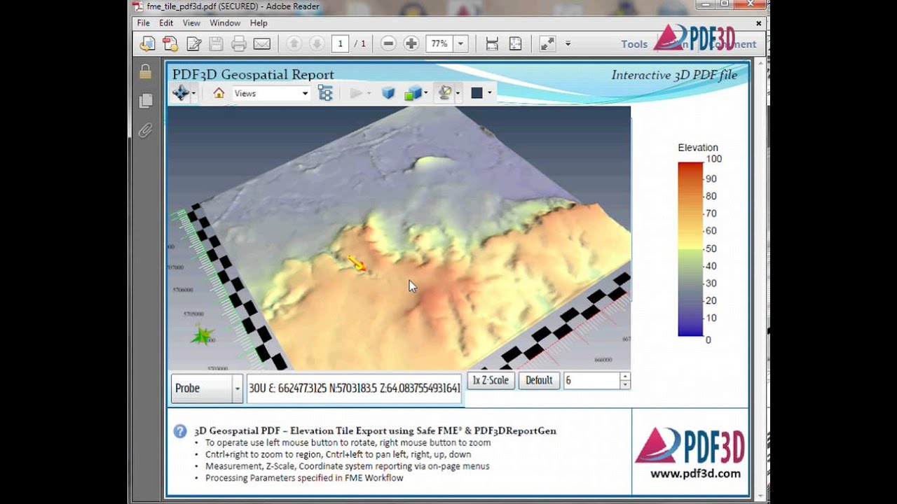Click the 3D default view home icon

(x=219, y=93)
